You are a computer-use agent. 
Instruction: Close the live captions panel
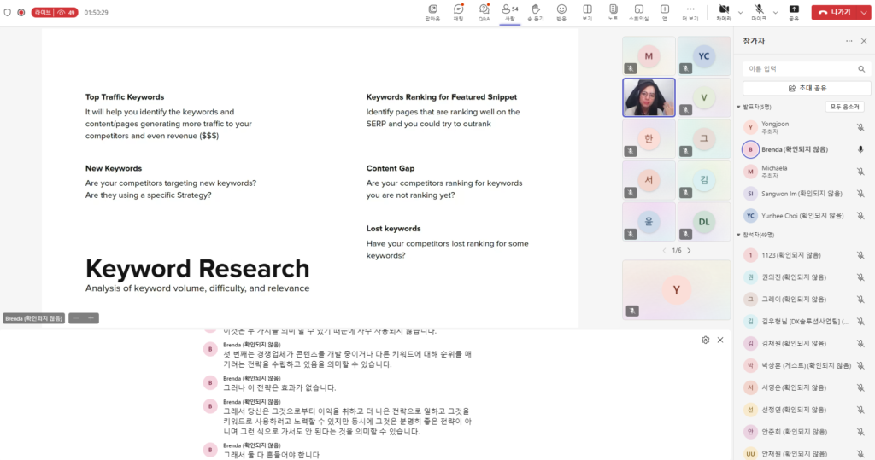click(x=720, y=341)
